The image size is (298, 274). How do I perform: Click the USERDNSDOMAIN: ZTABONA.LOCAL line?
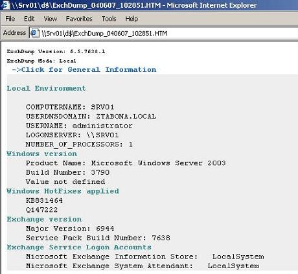[x=91, y=117]
